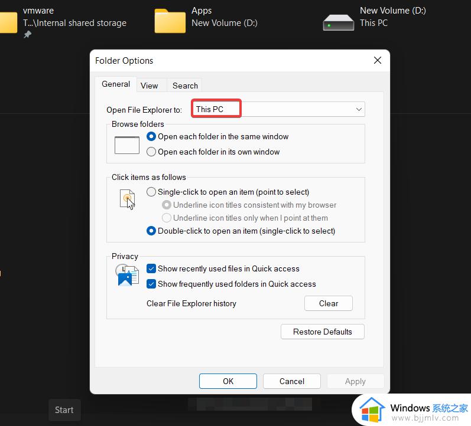Open the Apps folder icon in Explorer

click(170, 21)
